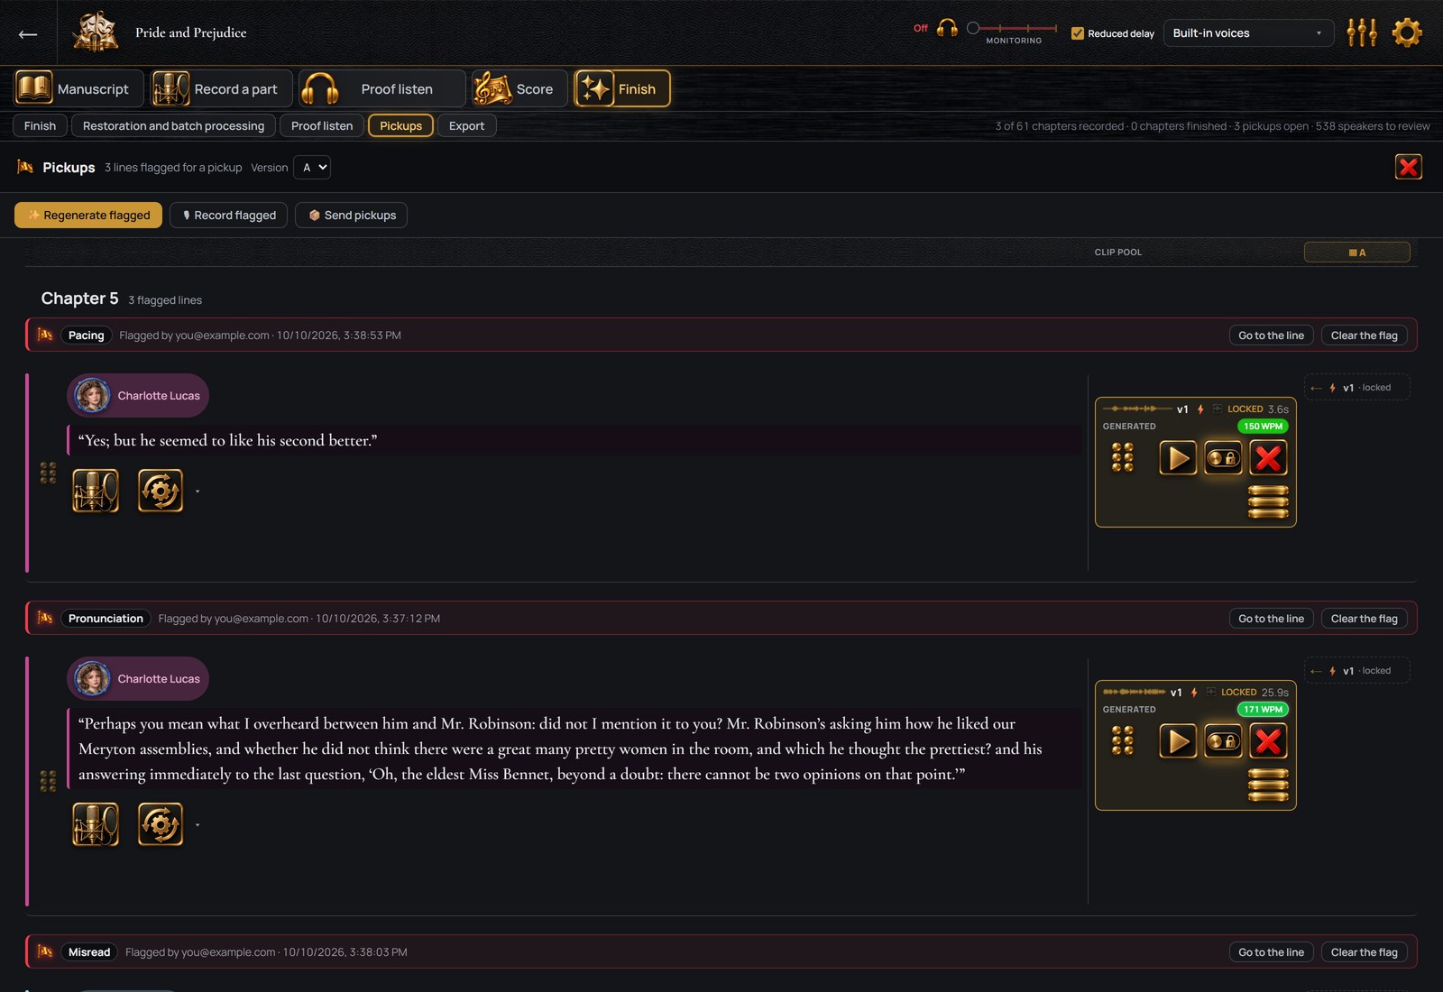Image resolution: width=1443 pixels, height=992 pixels.
Task: Click the microphone record icon under 'Yes; but he seemed' line
Action: coord(96,491)
